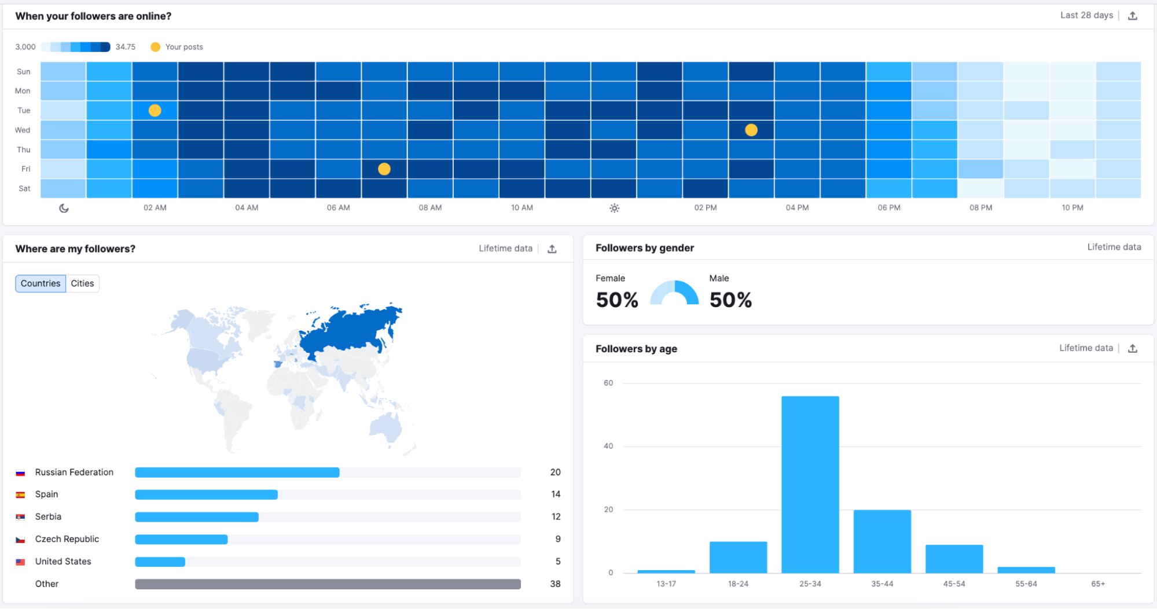Click the moon midnight icon
The height and width of the screenshot is (609, 1157).
tap(64, 208)
